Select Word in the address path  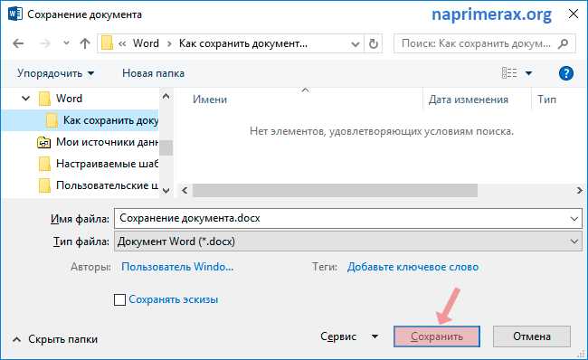tap(146, 43)
